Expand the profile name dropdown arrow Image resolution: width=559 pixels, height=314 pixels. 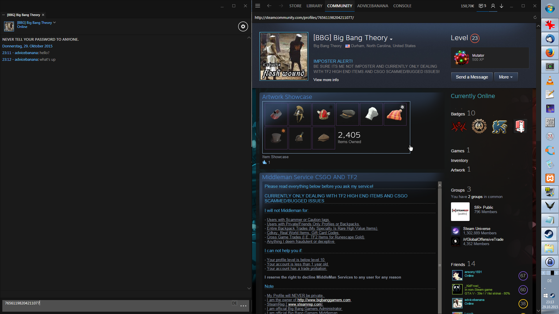coord(391,39)
